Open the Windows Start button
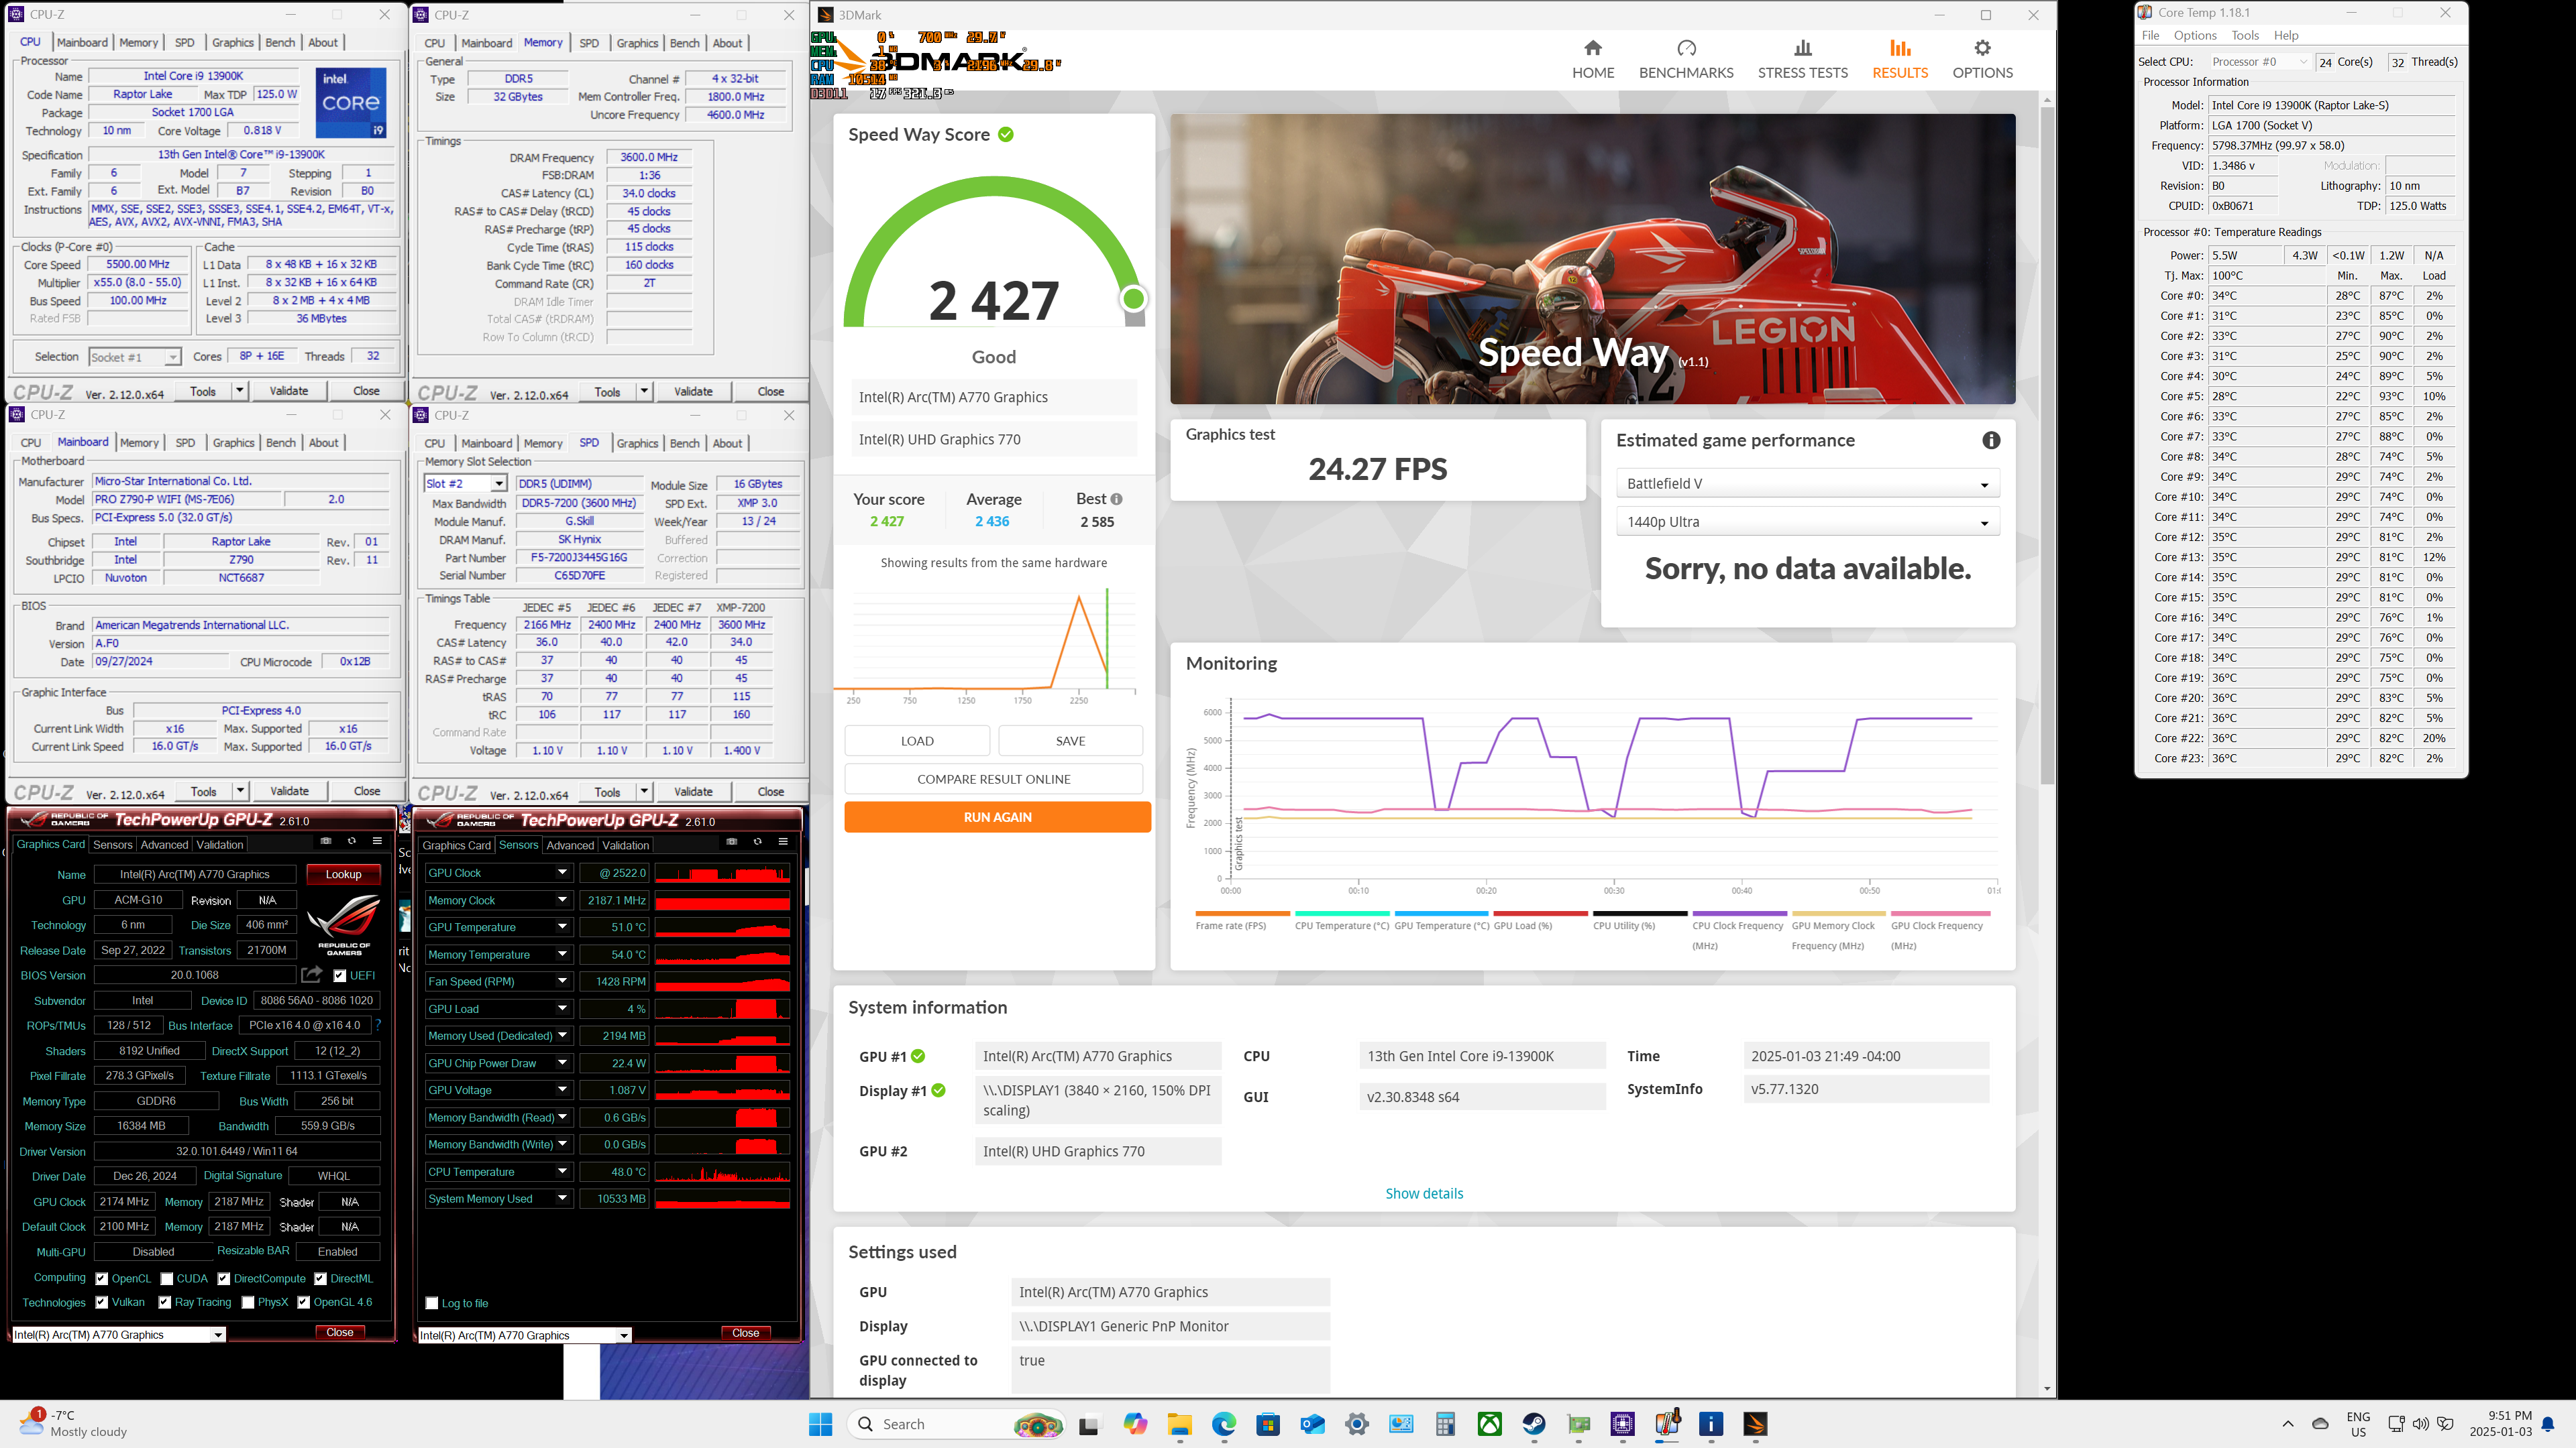This screenshot has width=2576, height=1448. pos(820,1424)
